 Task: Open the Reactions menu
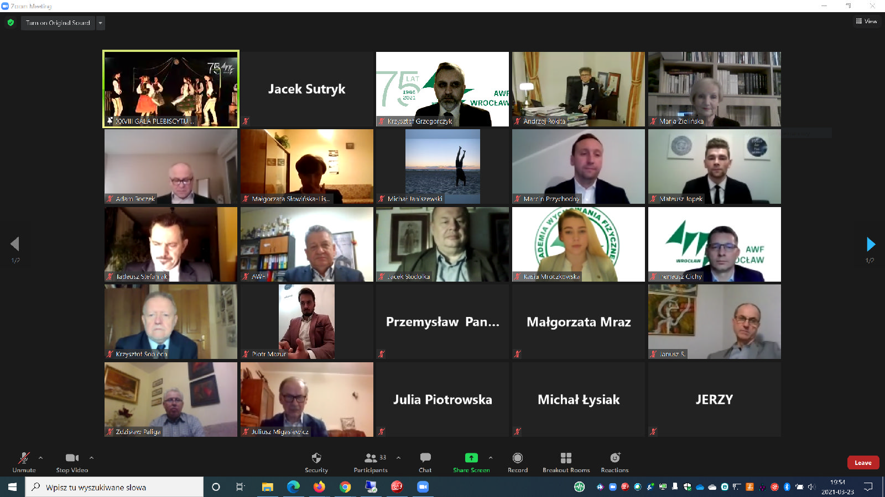(615, 458)
